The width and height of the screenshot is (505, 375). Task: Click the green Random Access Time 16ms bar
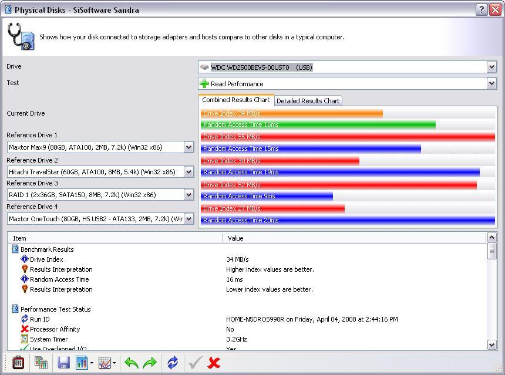pyautogui.click(x=318, y=124)
